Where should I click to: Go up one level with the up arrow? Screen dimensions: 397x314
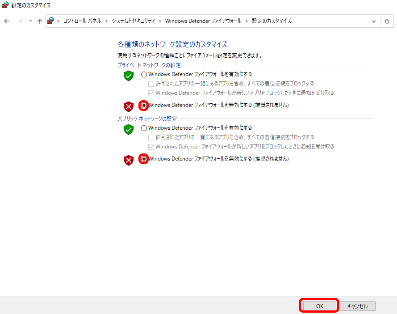coord(39,21)
